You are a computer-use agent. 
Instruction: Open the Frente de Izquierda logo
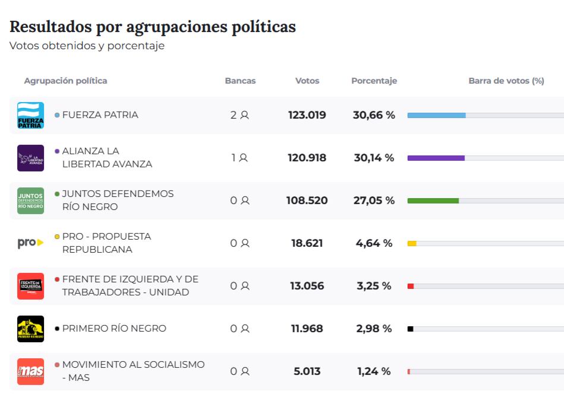click(x=30, y=286)
